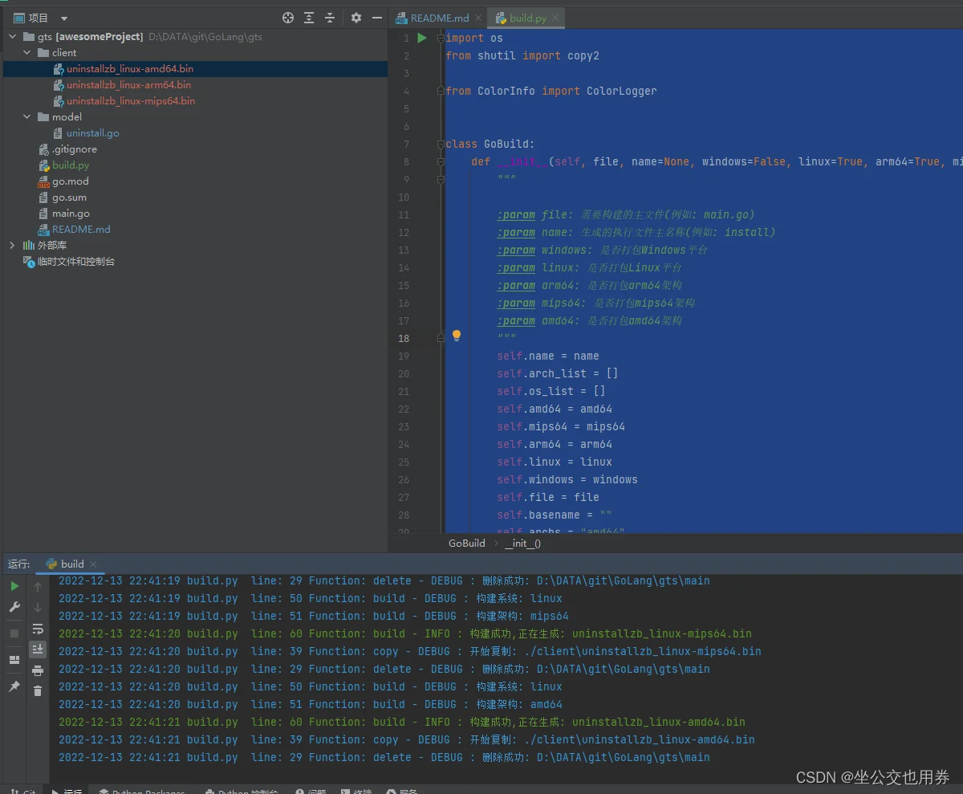
Task: Collapse the gts root project node
Action: (x=13, y=37)
